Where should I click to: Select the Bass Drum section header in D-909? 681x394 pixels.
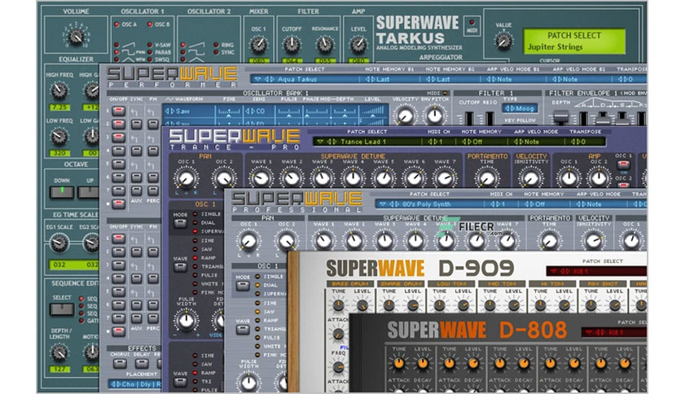(x=350, y=283)
